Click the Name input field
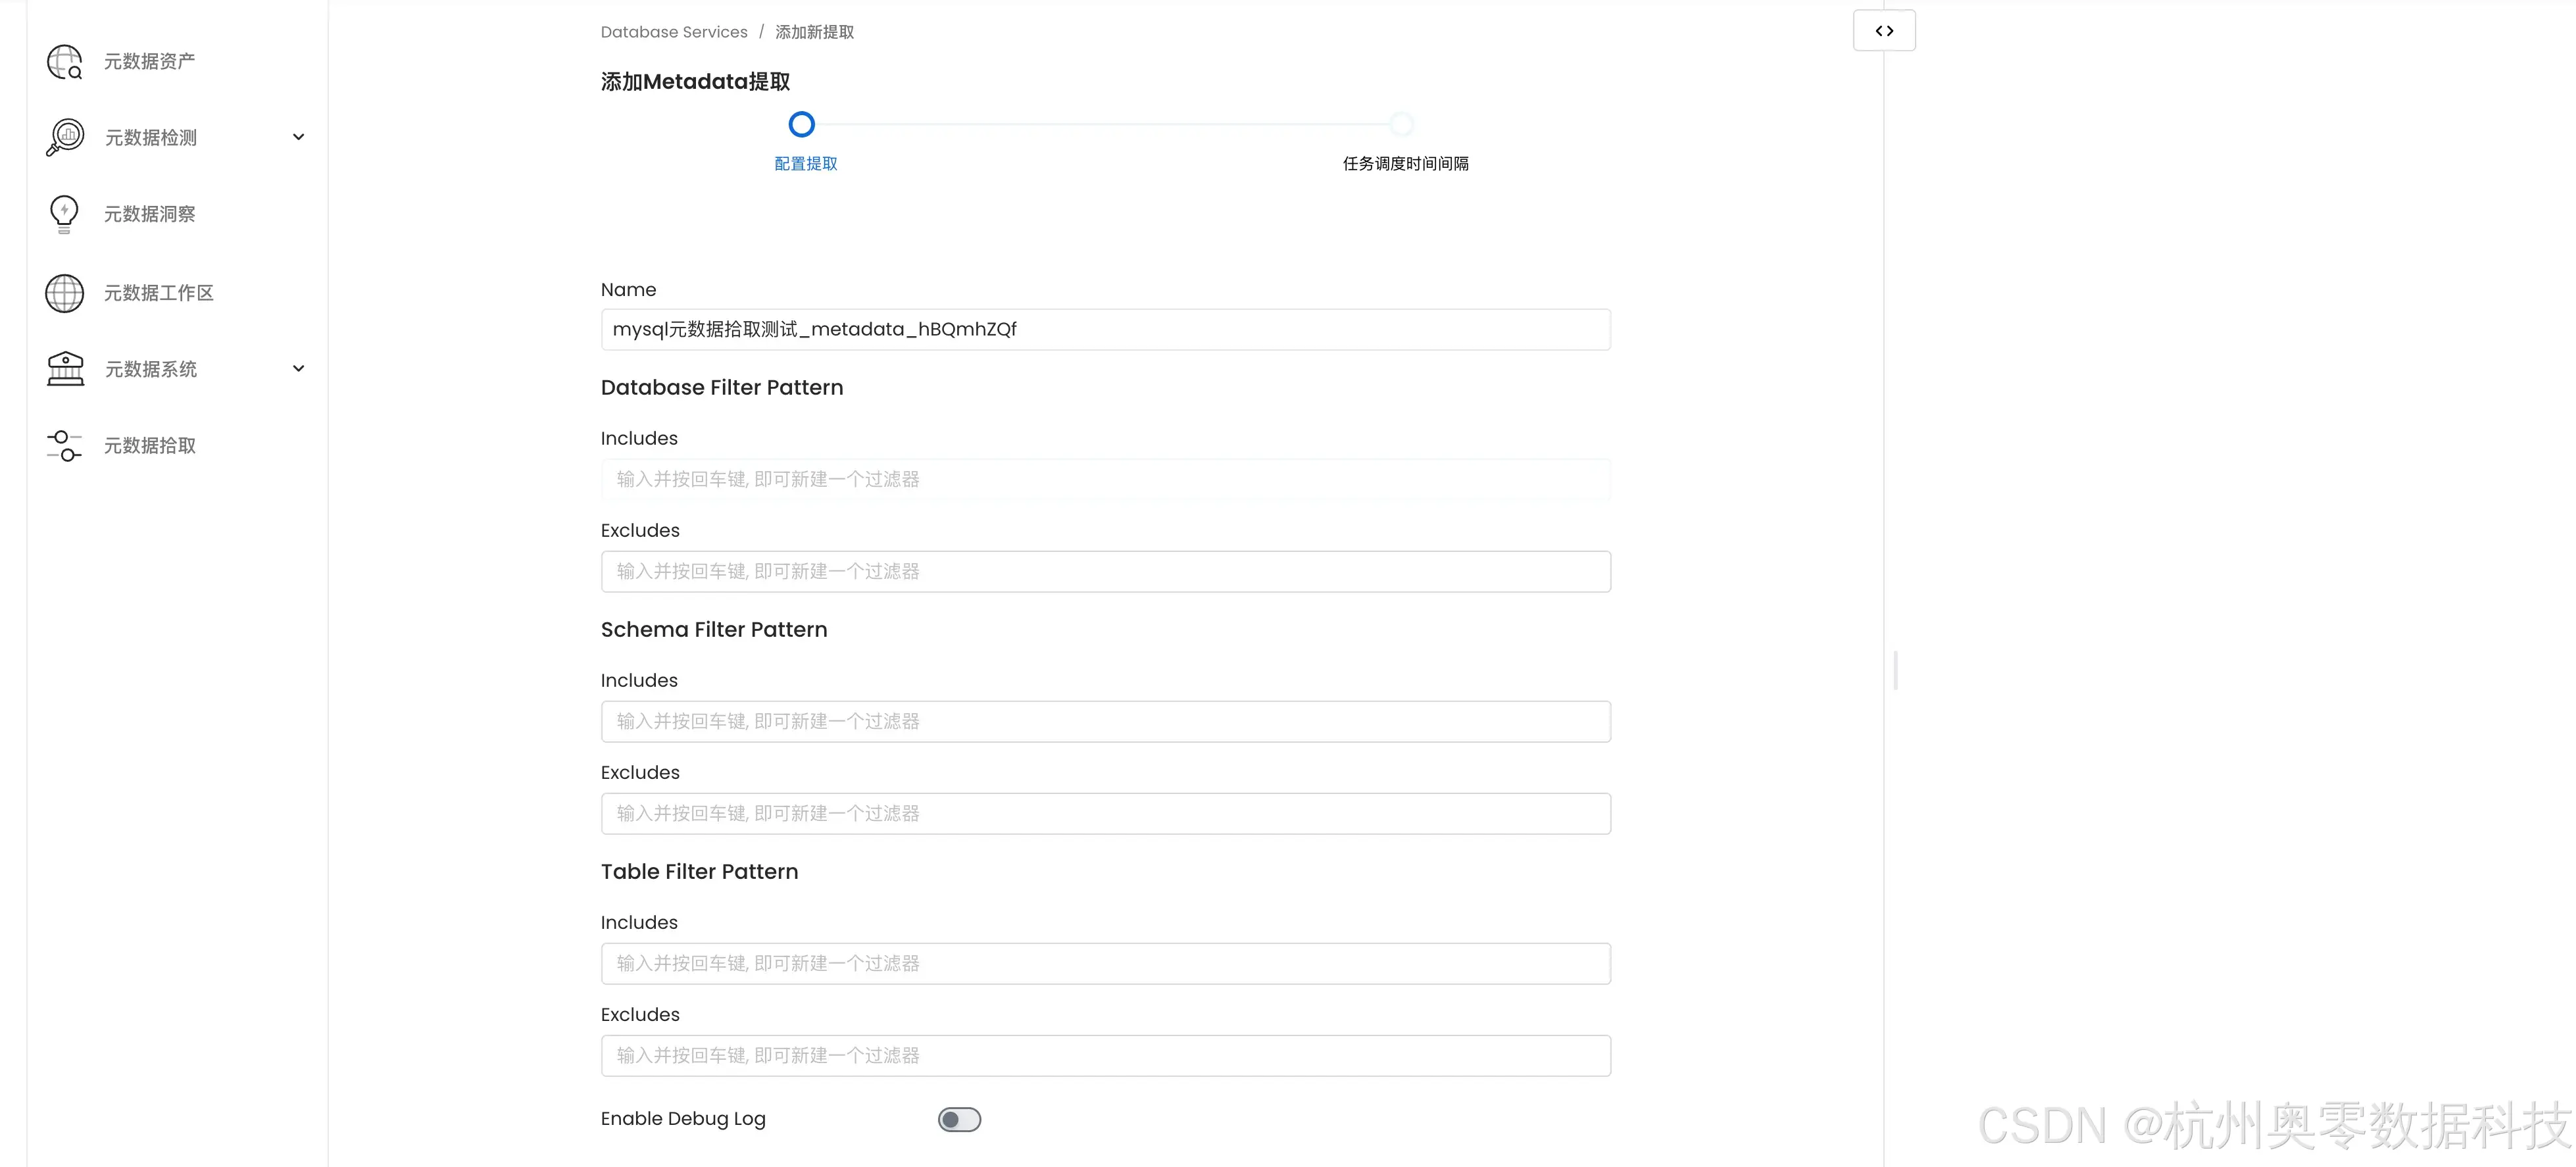 point(1105,330)
